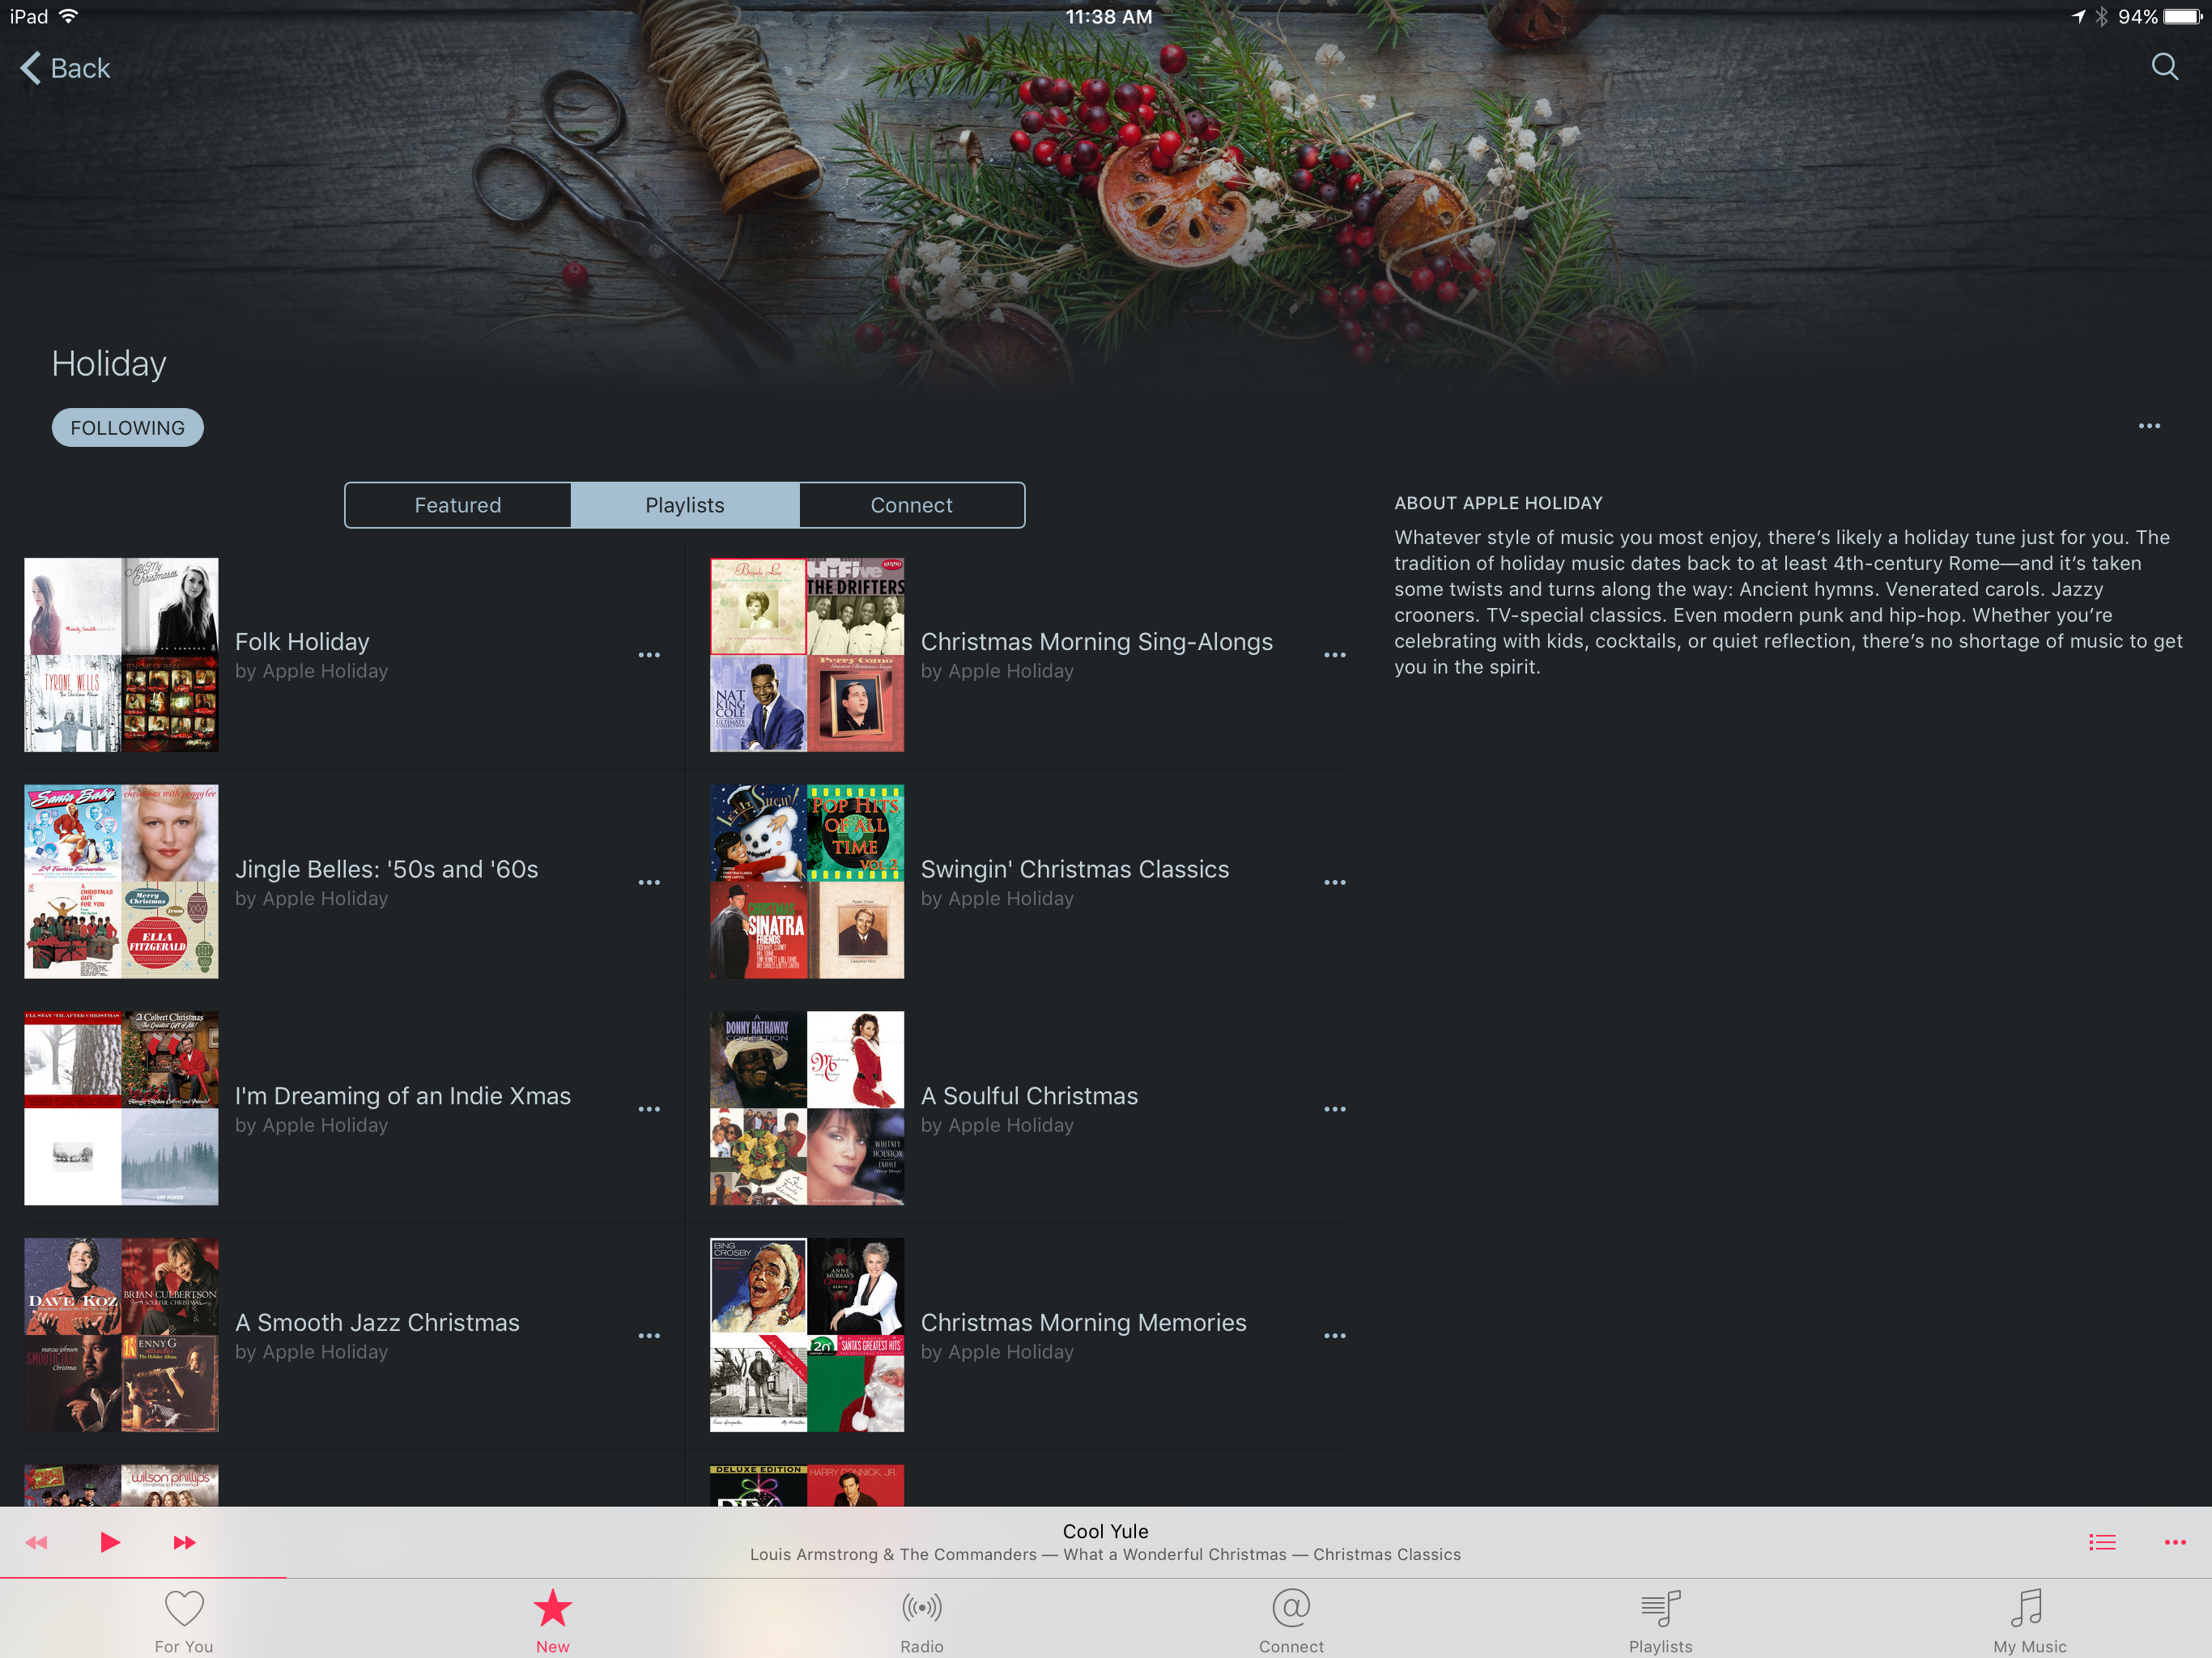The height and width of the screenshot is (1658, 2212).
Task: Open the Swingin' Christmas Classics playlist
Action: pos(1074,869)
